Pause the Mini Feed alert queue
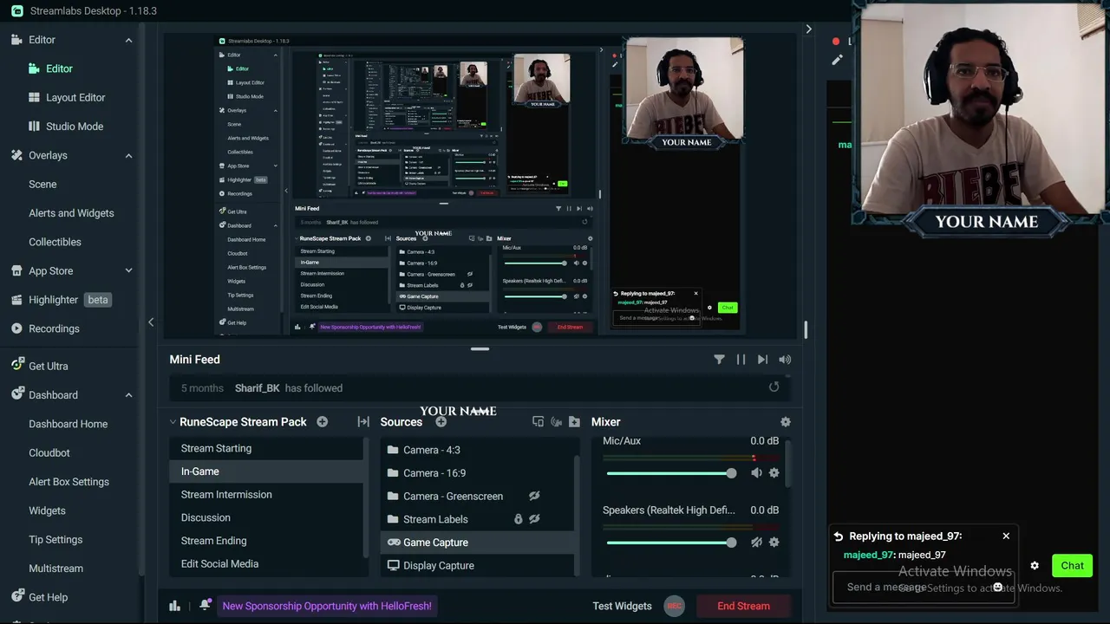Viewport: 1110px width, 624px height. point(741,359)
